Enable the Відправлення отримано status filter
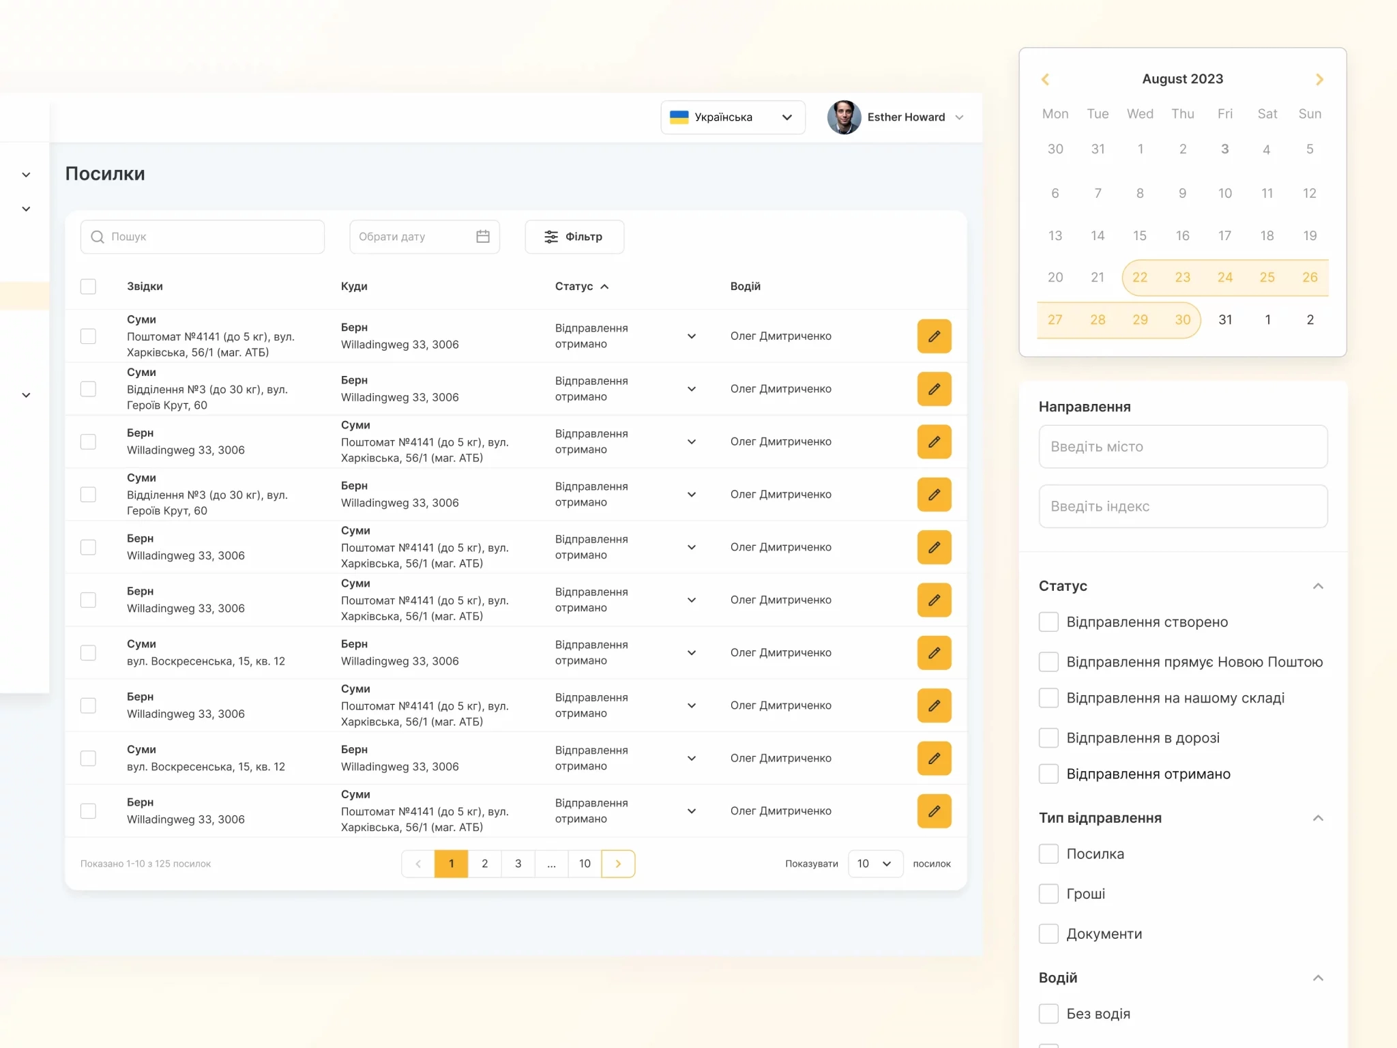 [x=1048, y=774]
